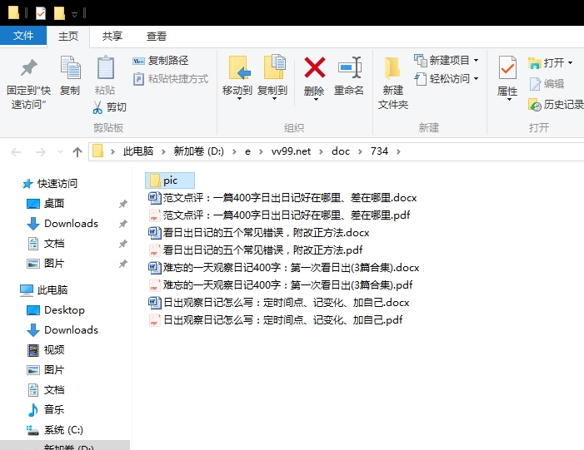This screenshot has height=450, width=584.
Task: Click 此电脑 in the address bar
Action: pyautogui.click(x=138, y=151)
